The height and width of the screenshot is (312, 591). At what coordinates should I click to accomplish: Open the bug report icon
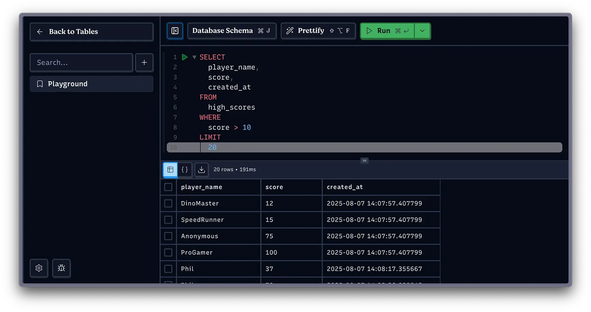click(61, 268)
